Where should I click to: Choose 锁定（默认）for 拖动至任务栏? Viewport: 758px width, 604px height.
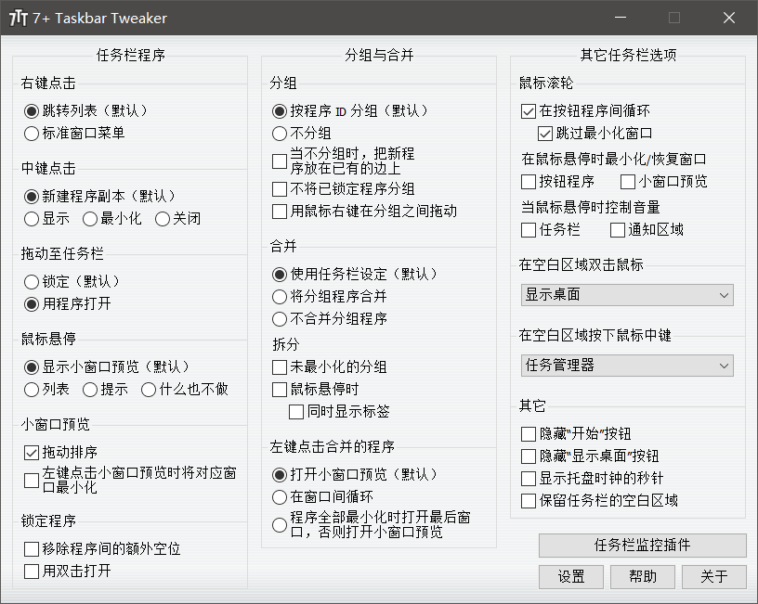[x=33, y=281]
